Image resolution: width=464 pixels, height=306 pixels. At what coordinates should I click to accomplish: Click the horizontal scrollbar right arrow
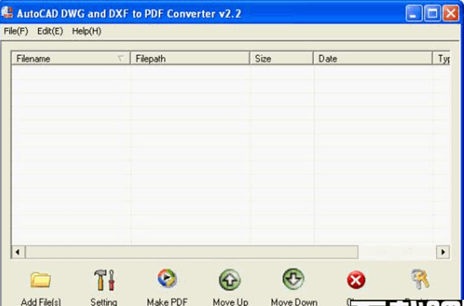(x=443, y=252)
